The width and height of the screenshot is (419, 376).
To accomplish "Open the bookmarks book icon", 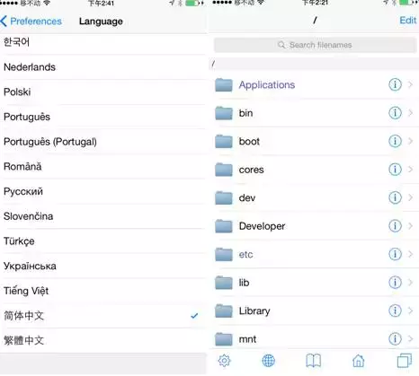I will 313,361.
